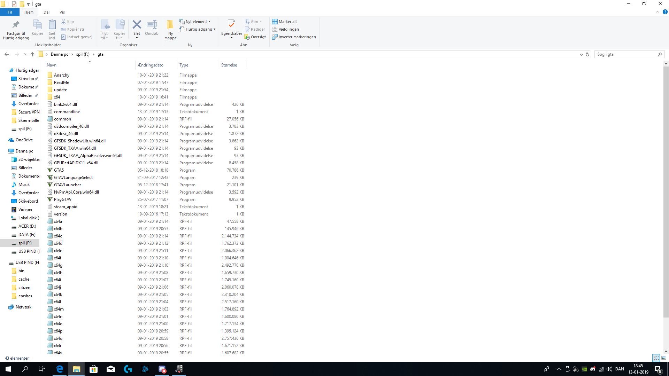Viewport: 669px width, 376px height.
Task: Open taskbar search magnifier
Action: tap(25, 369)
